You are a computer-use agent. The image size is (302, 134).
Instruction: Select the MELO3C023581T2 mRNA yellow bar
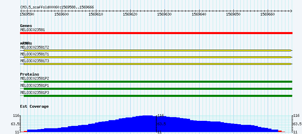pyautogui.click(x=157, y=50)
